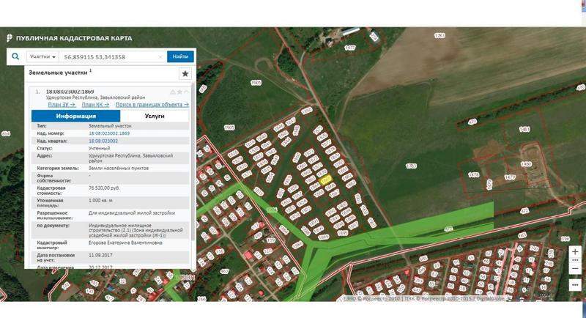Screen dimensions: 586x318
Task: Click the small star icon in result row
Action: 179,92
